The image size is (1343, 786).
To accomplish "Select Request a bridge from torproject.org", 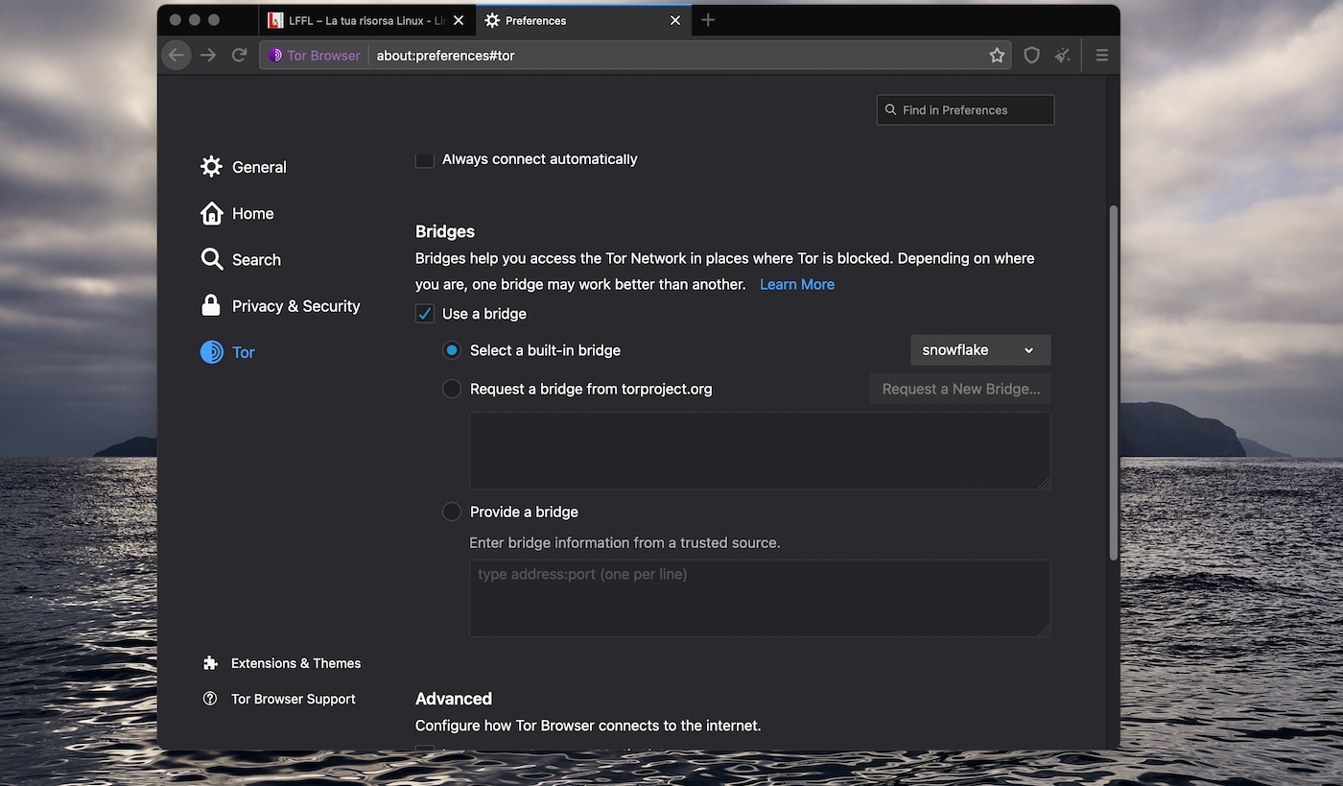I will [452, 389].
